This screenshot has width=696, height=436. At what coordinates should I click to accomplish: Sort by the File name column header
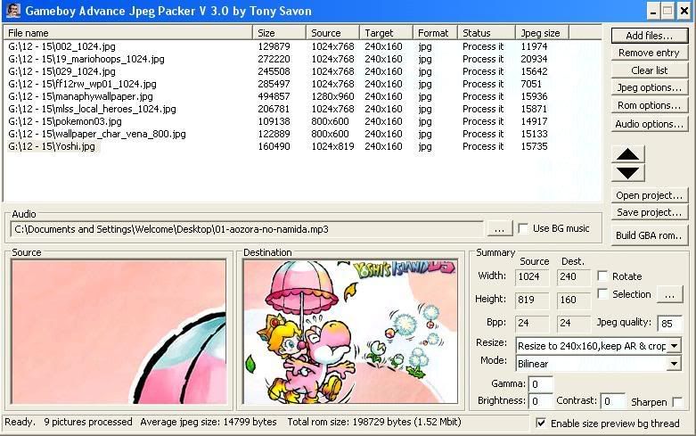pyautogui.click(x=128, y=33)
